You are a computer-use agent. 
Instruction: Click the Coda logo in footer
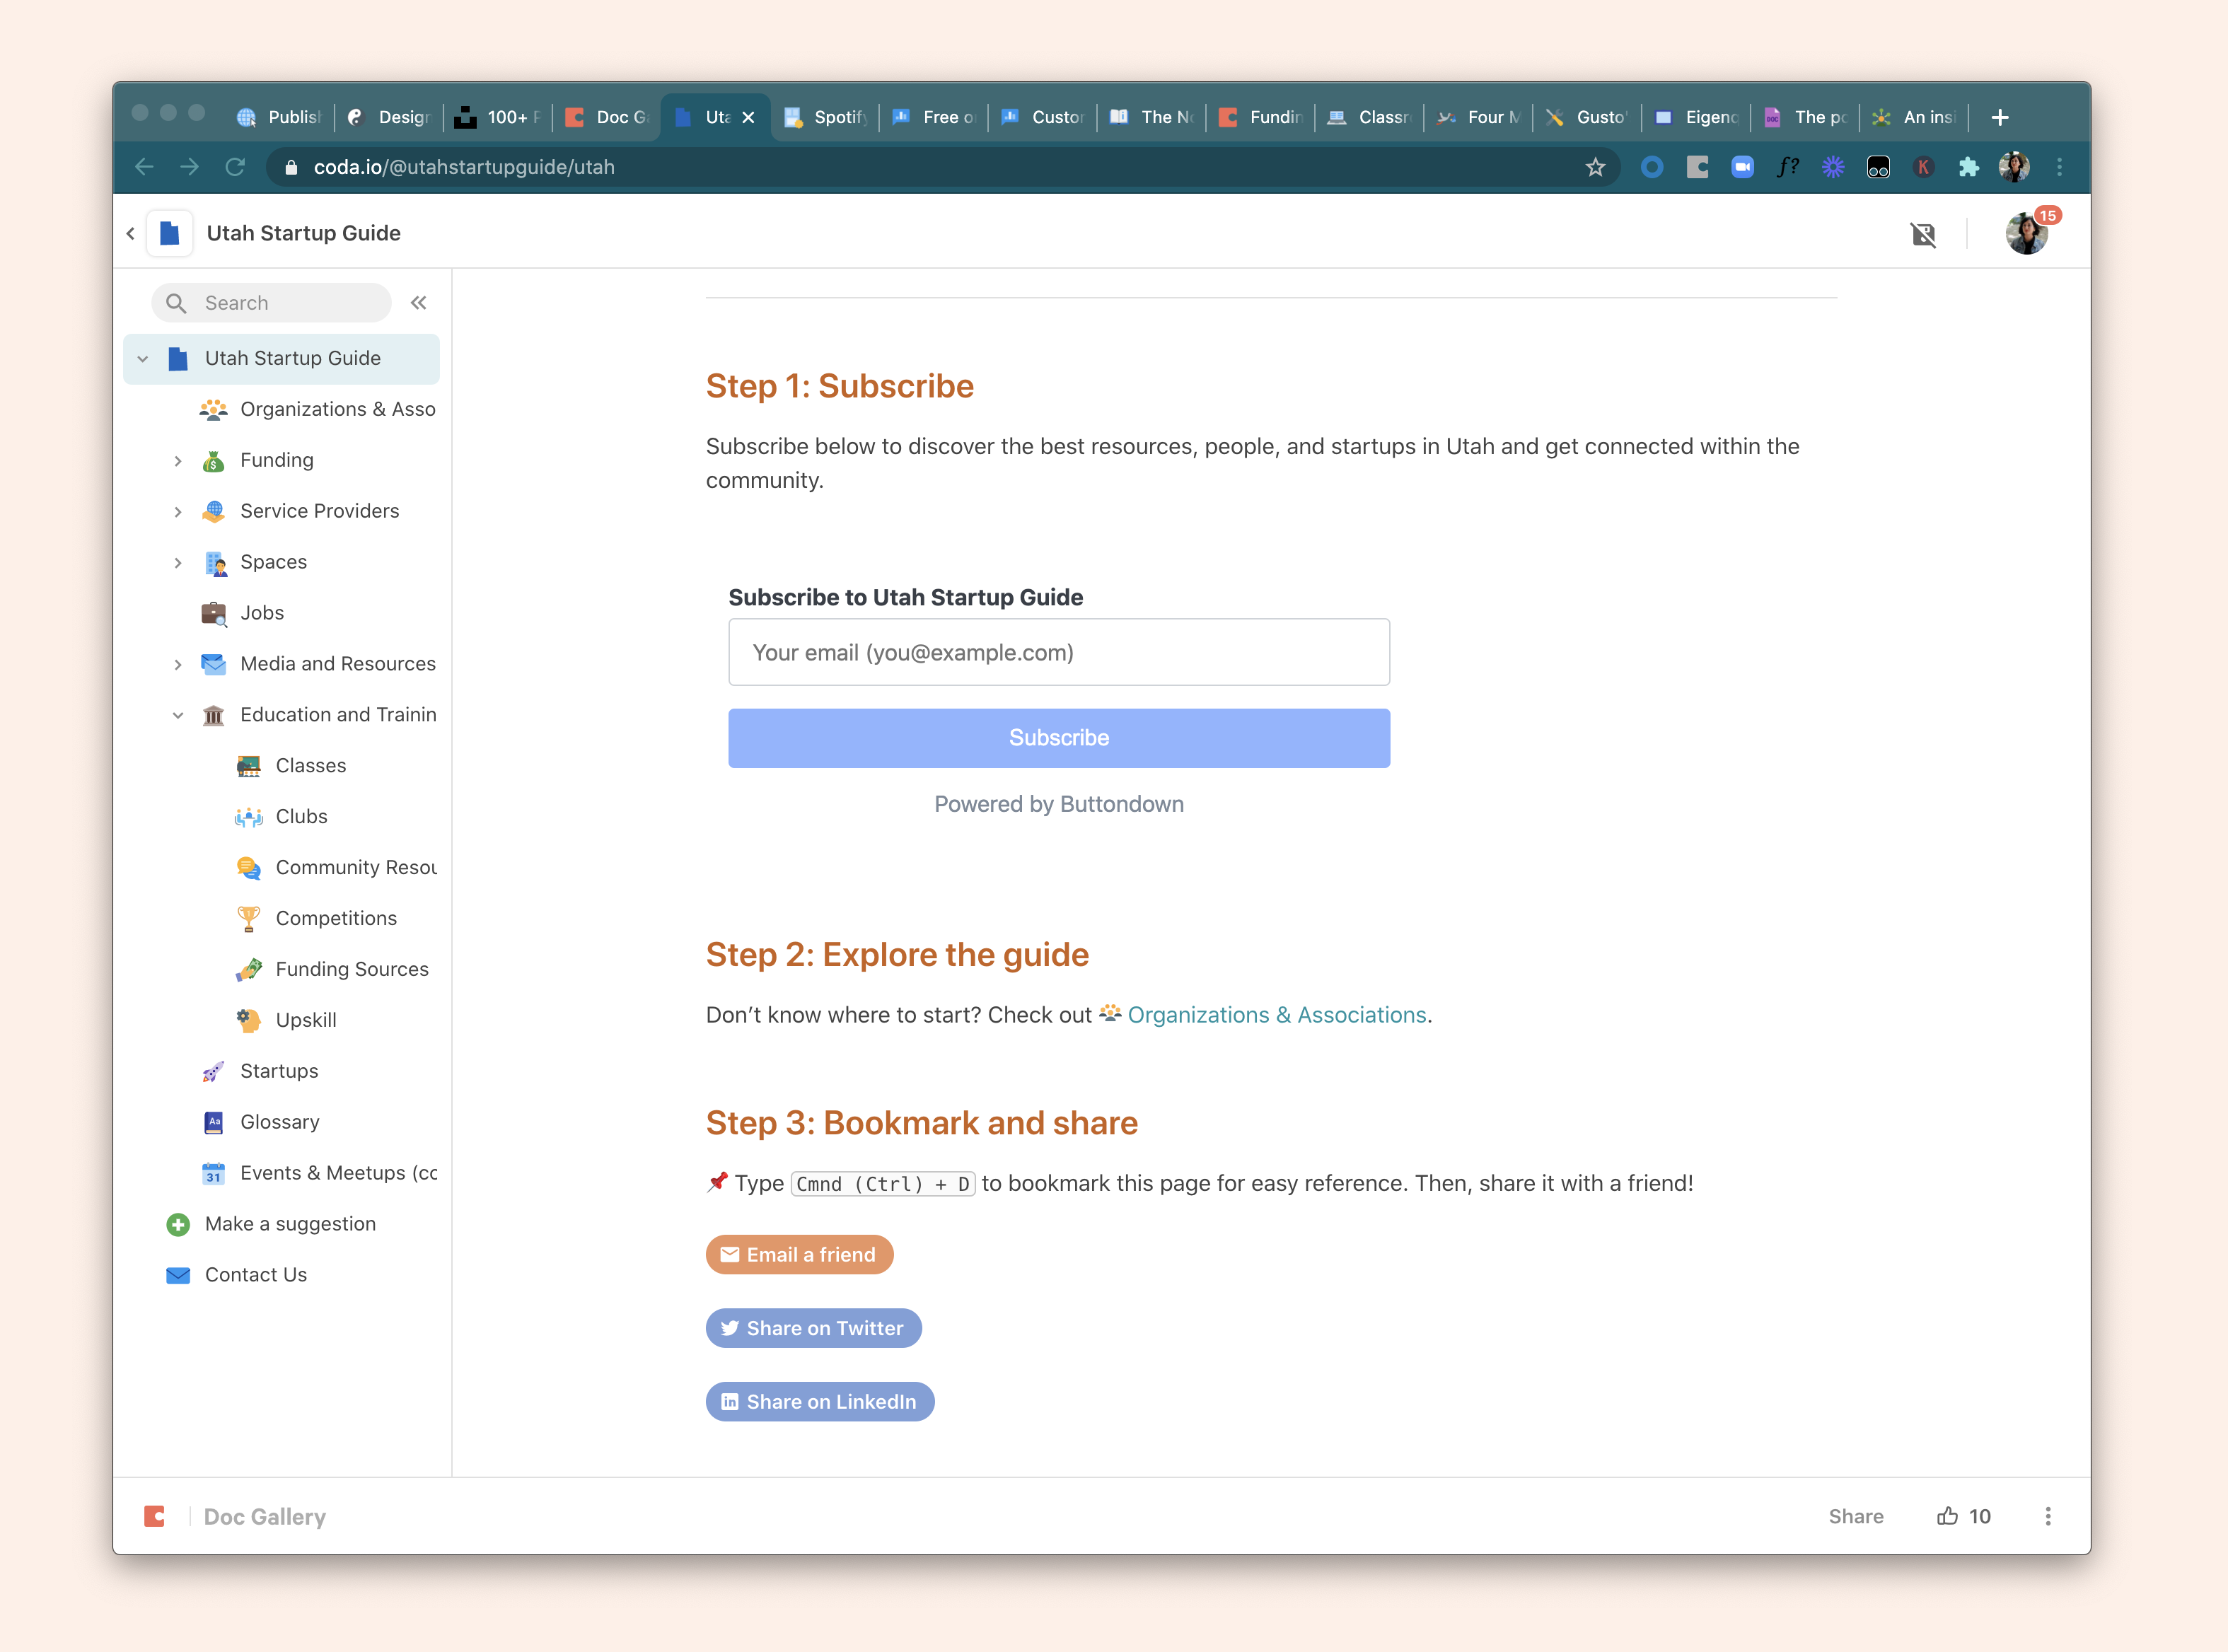tap(154, 1516)
